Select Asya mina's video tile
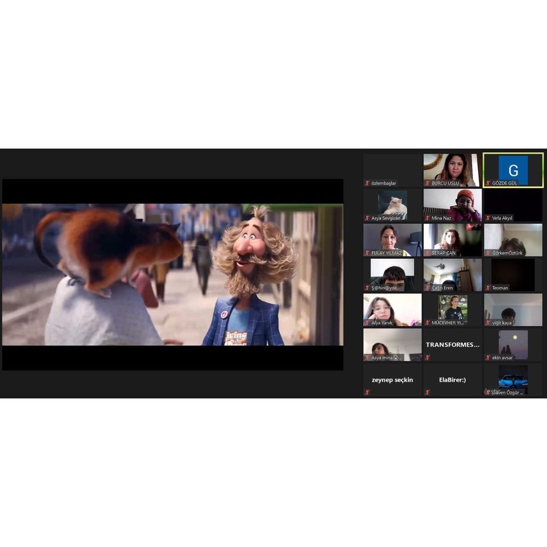The height and width of the screenshot is (547, 547). click(x=393, y=345)
